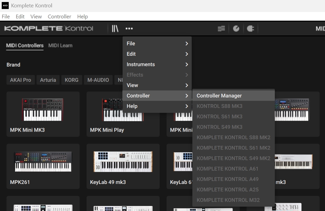Enable the KORG brand filter
325x211 pixels.
pyautogui.click(x=71, y=80)
